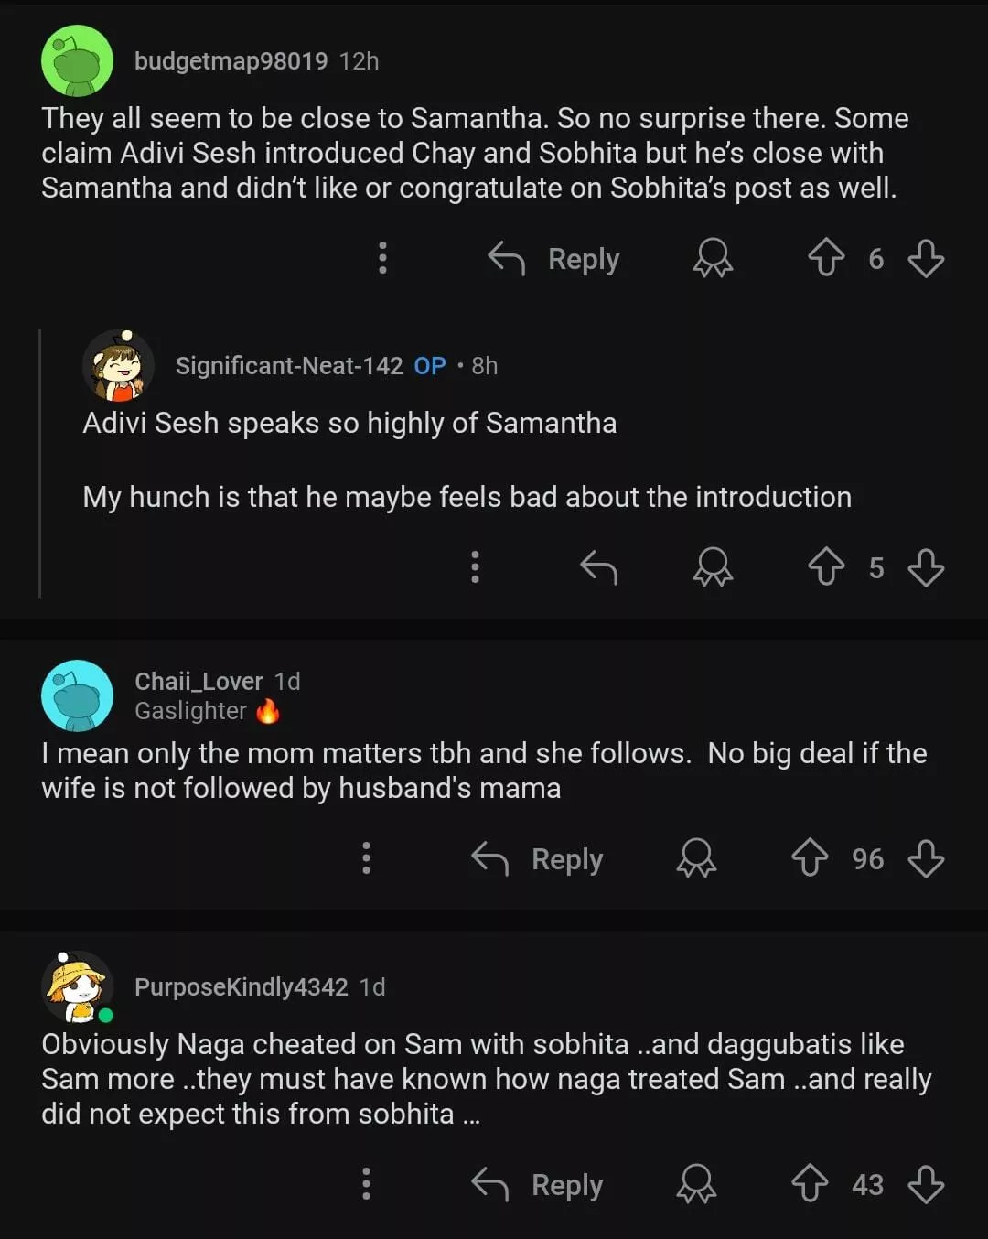Tap Chaii_Lover's blue avatar
988x1239 pixels.
click(x=78, y=695)
